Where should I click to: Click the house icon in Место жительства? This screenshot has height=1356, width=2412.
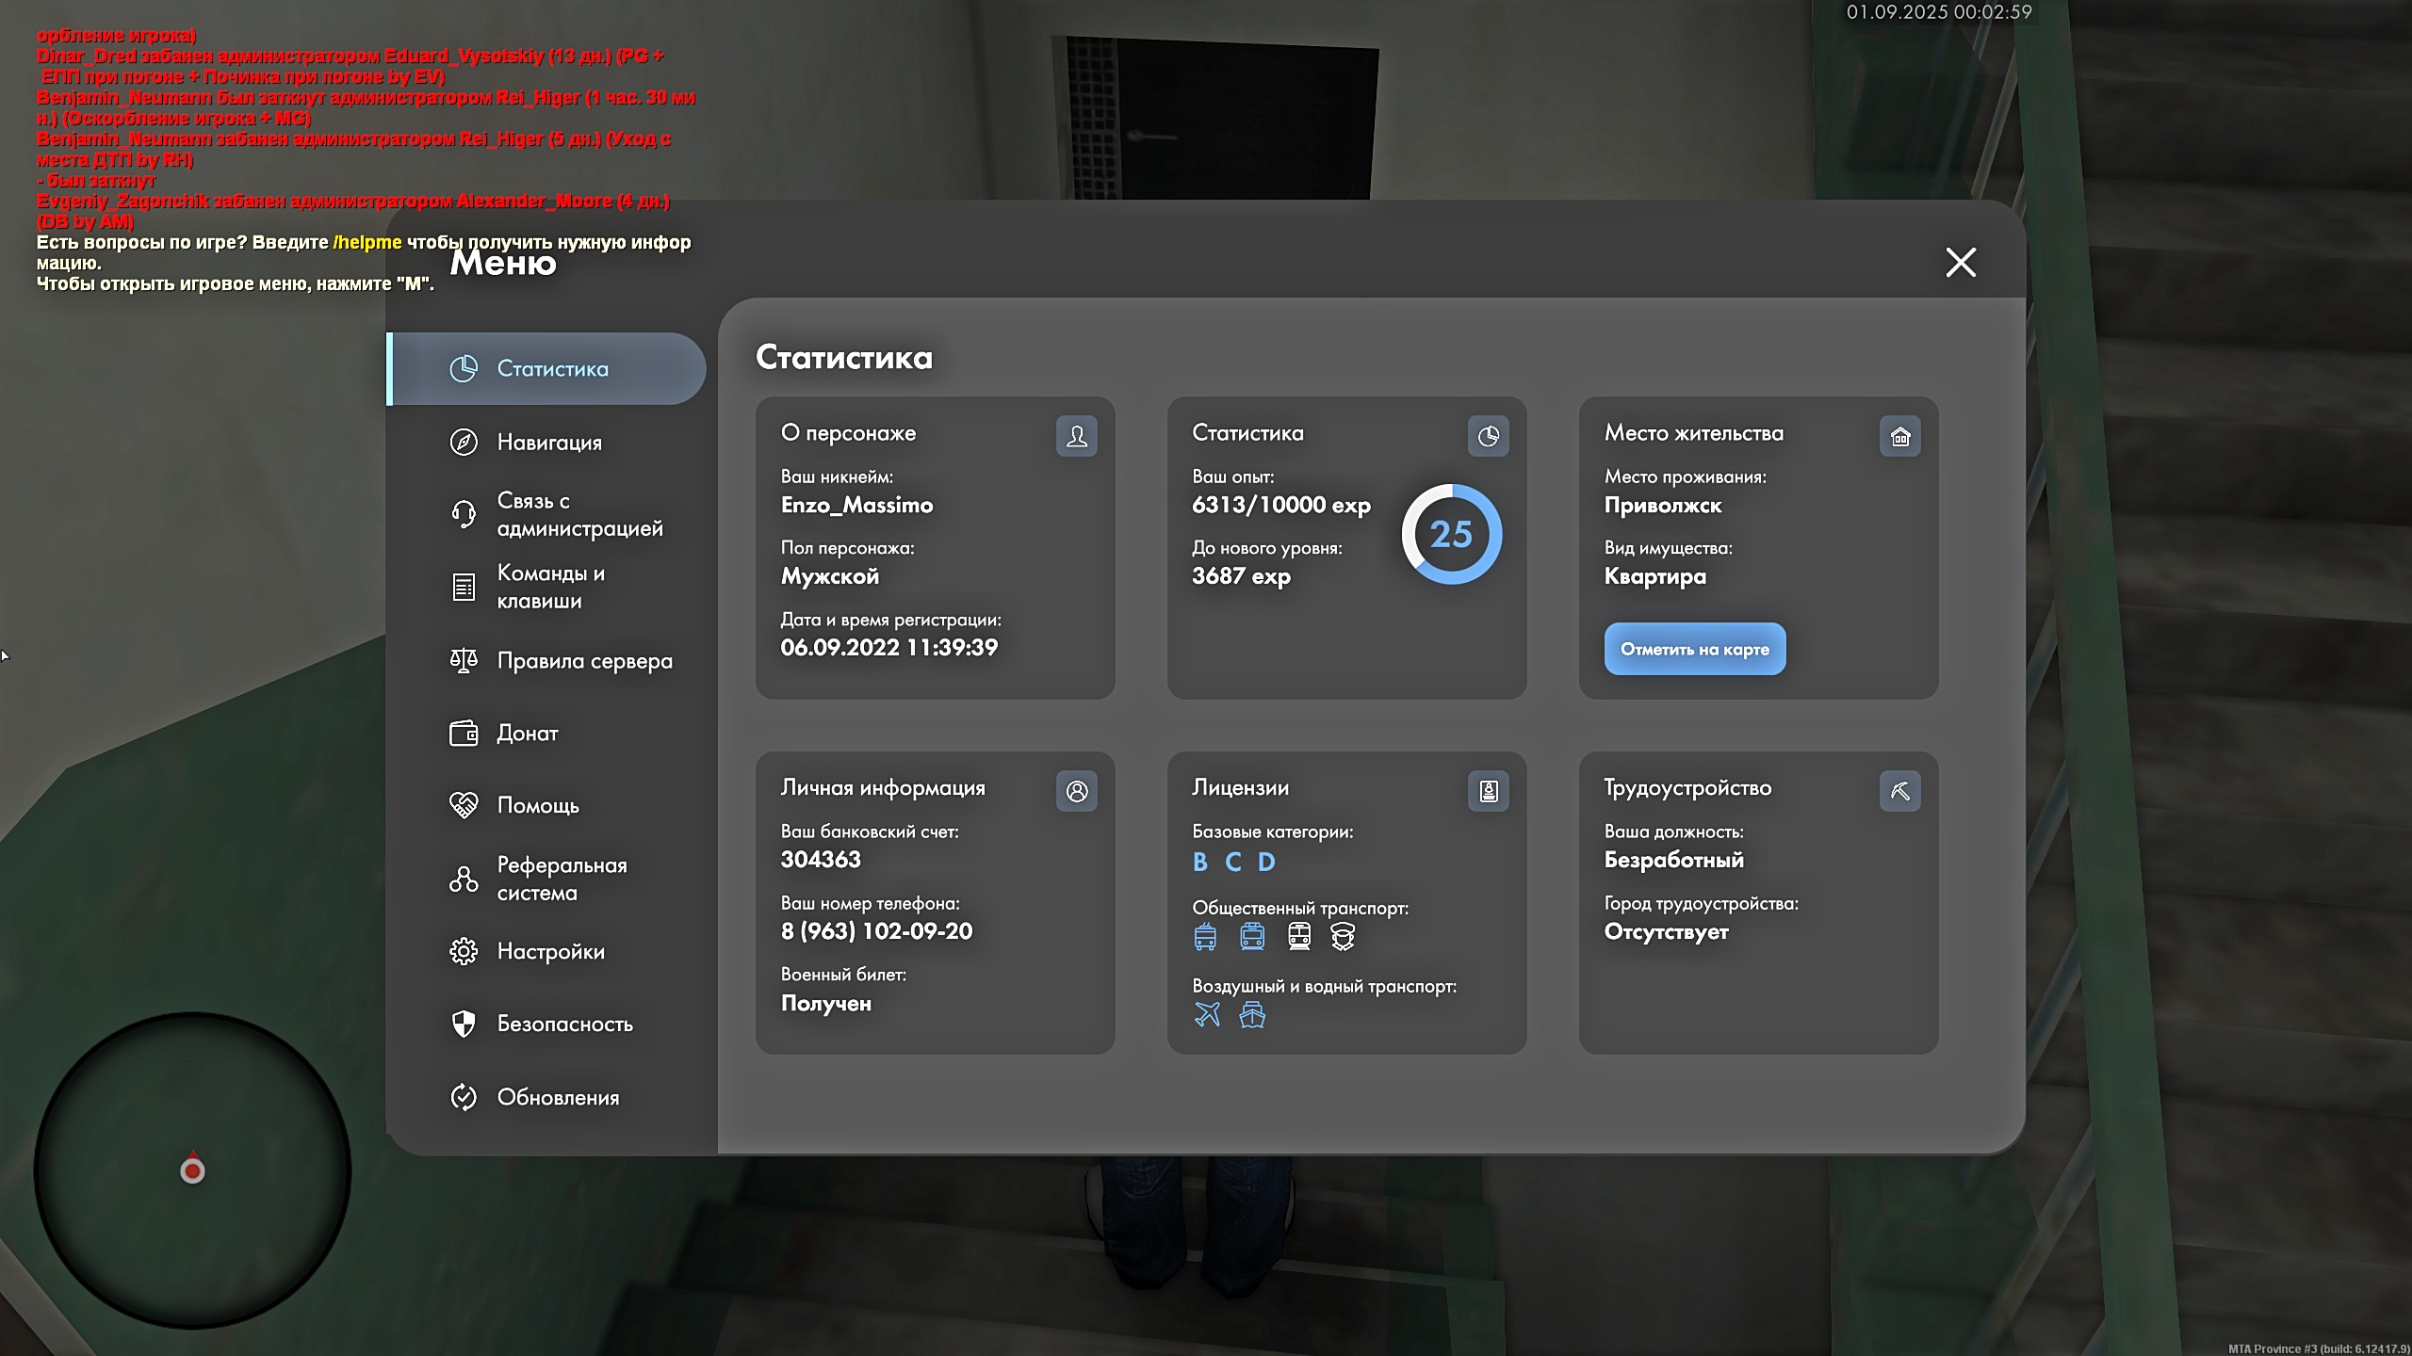[x=1899, y=436]
